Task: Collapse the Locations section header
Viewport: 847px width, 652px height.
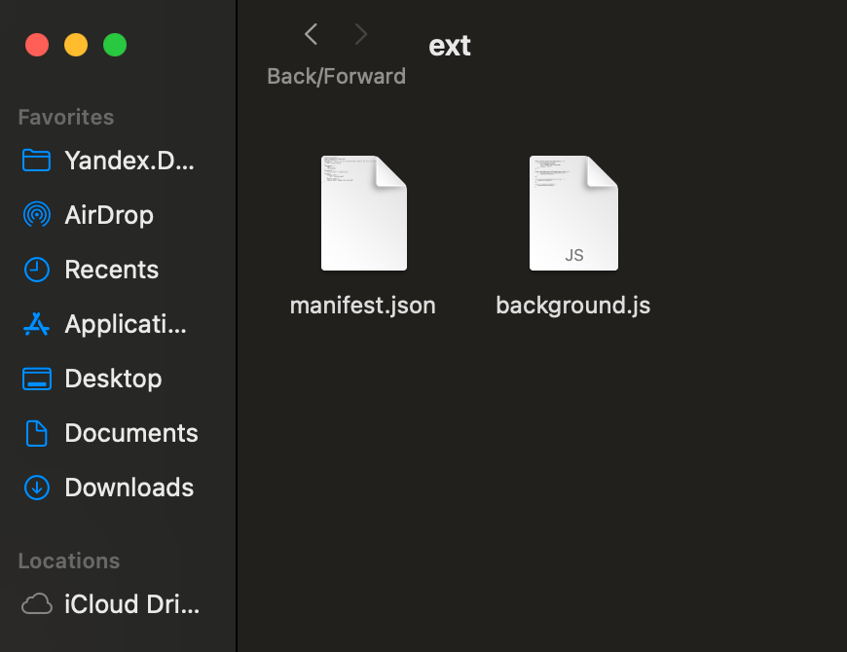Action: (x=68, y=561)
